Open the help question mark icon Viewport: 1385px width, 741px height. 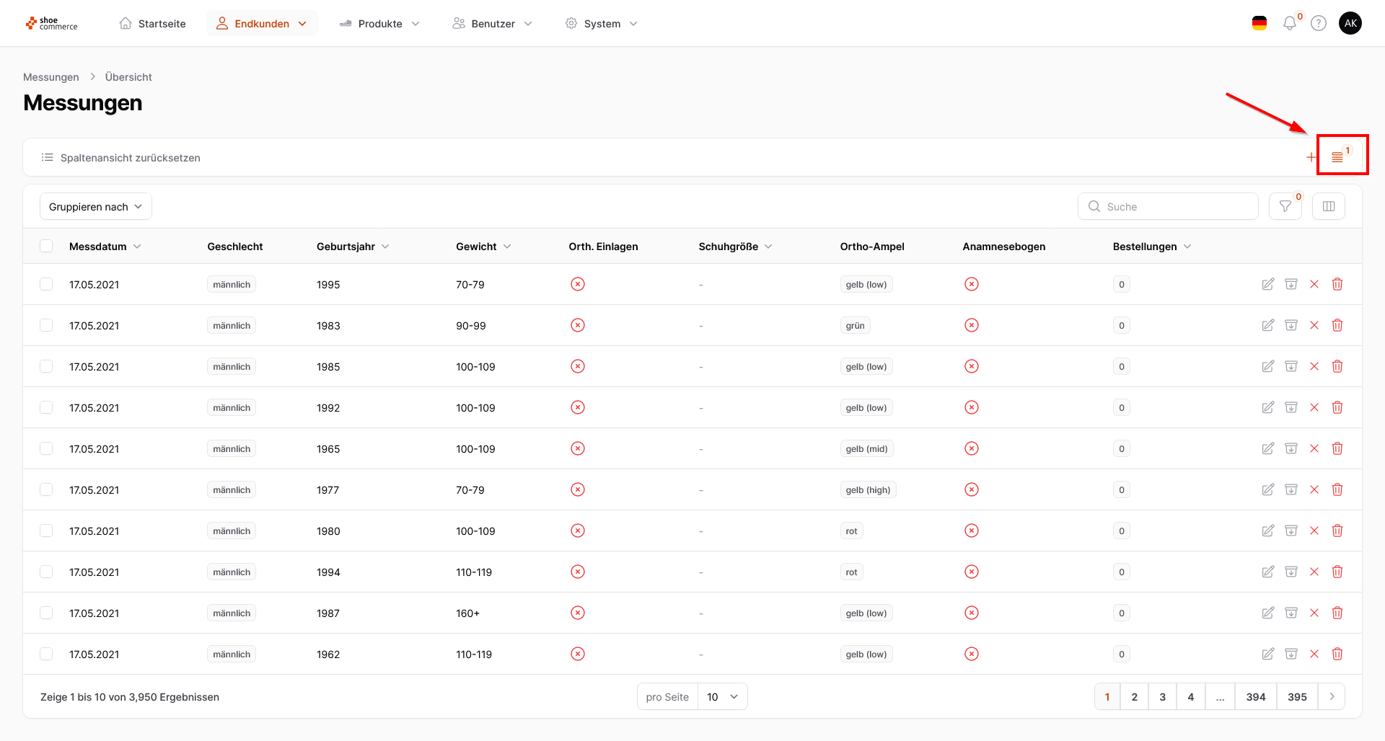1319,24
